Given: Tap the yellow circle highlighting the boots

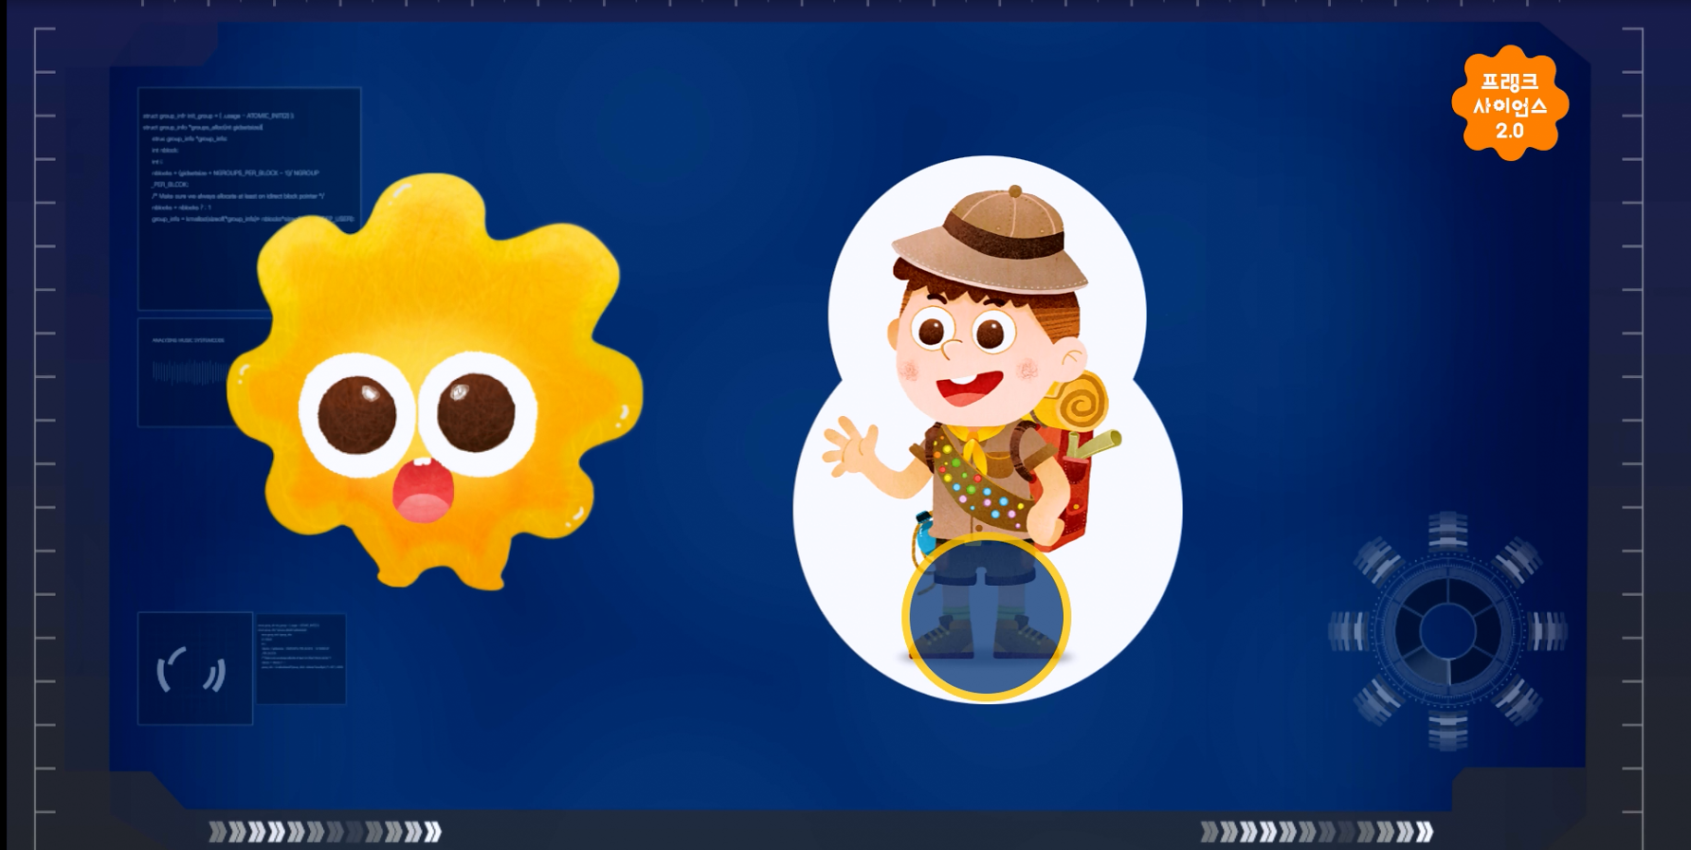Looking at the screenshot, I should coord(986,618).
